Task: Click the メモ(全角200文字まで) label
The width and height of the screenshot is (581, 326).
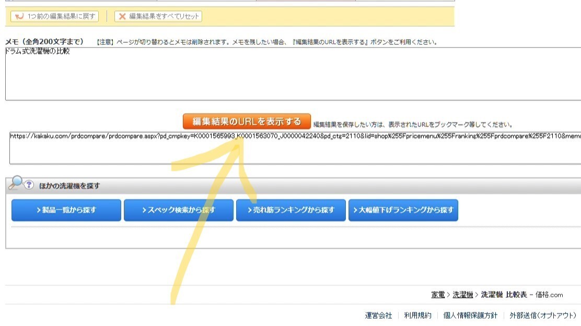Action: (x=44, y=42)
